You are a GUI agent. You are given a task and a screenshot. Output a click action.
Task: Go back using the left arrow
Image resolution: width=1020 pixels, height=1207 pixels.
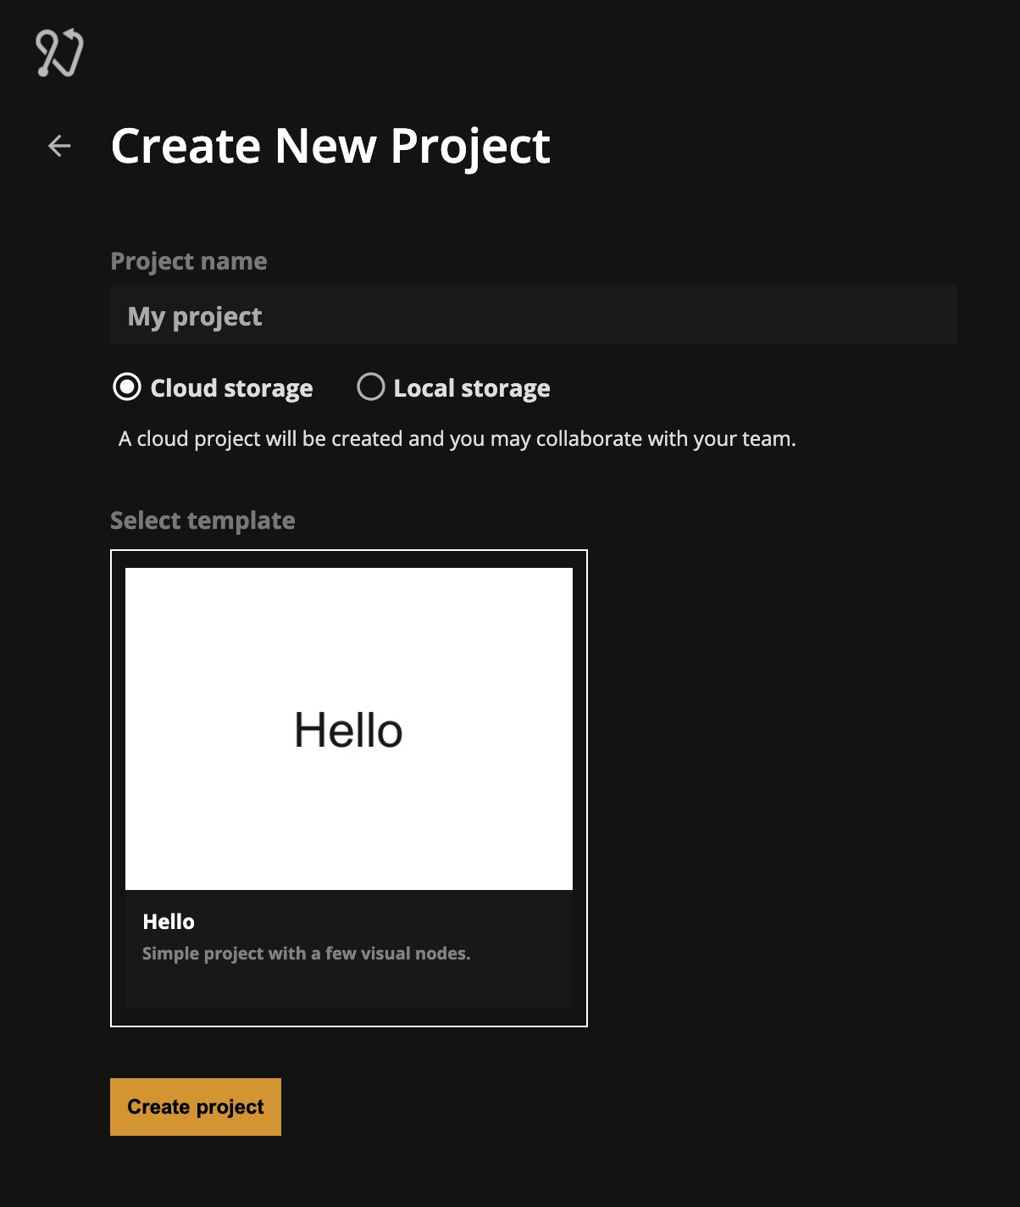[x=59, y=146]
